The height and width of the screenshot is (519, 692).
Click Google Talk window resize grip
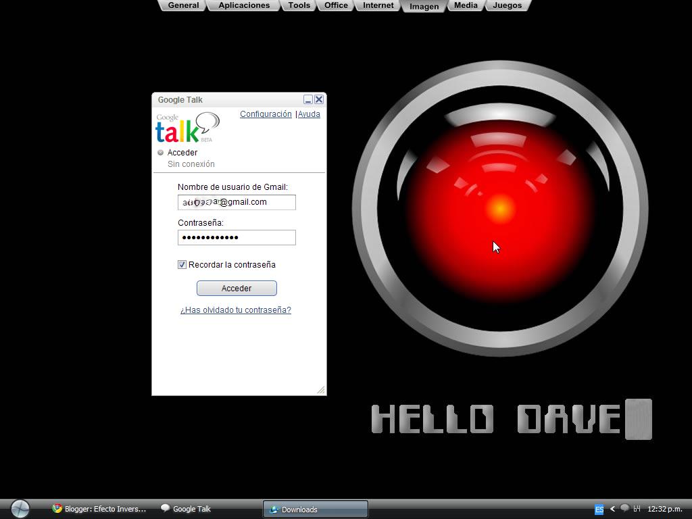pyautogui.click(x=321, y=390)
